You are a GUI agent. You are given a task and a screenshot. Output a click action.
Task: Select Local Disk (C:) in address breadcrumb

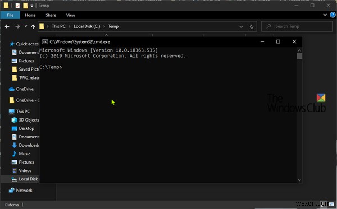[x=87, y=26]
